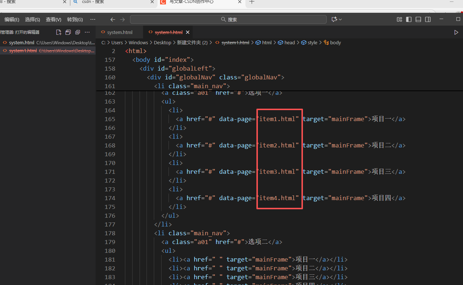Image resolution: width=463 pixels, height=285 pixels.
Task: Close the 写文章-CSDN创作中心 browser tab
Action: (240, 2)
